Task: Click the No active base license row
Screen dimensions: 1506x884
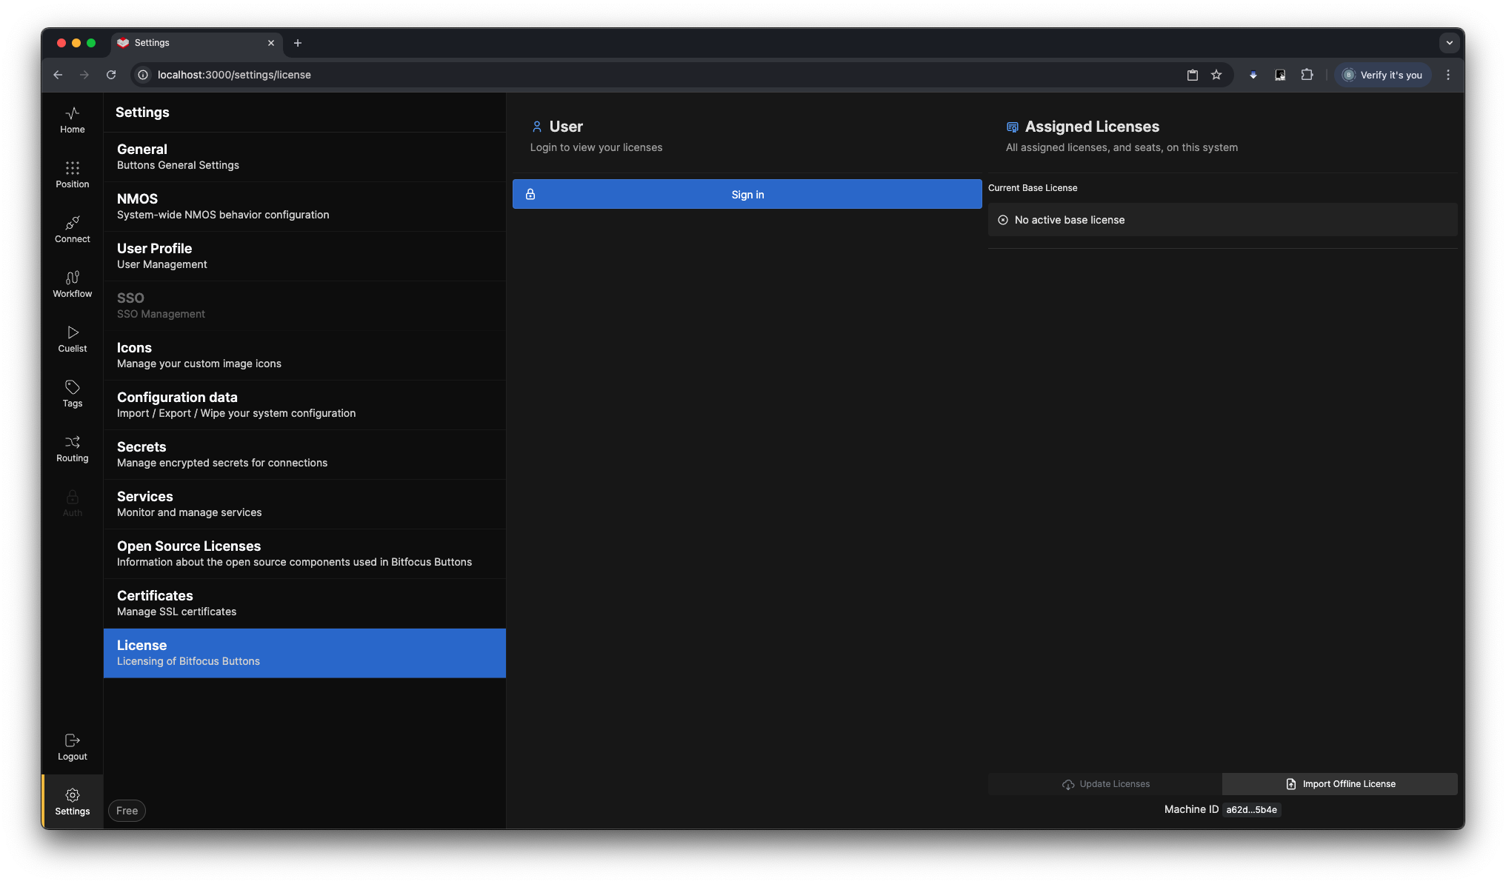Action: 1222,220
